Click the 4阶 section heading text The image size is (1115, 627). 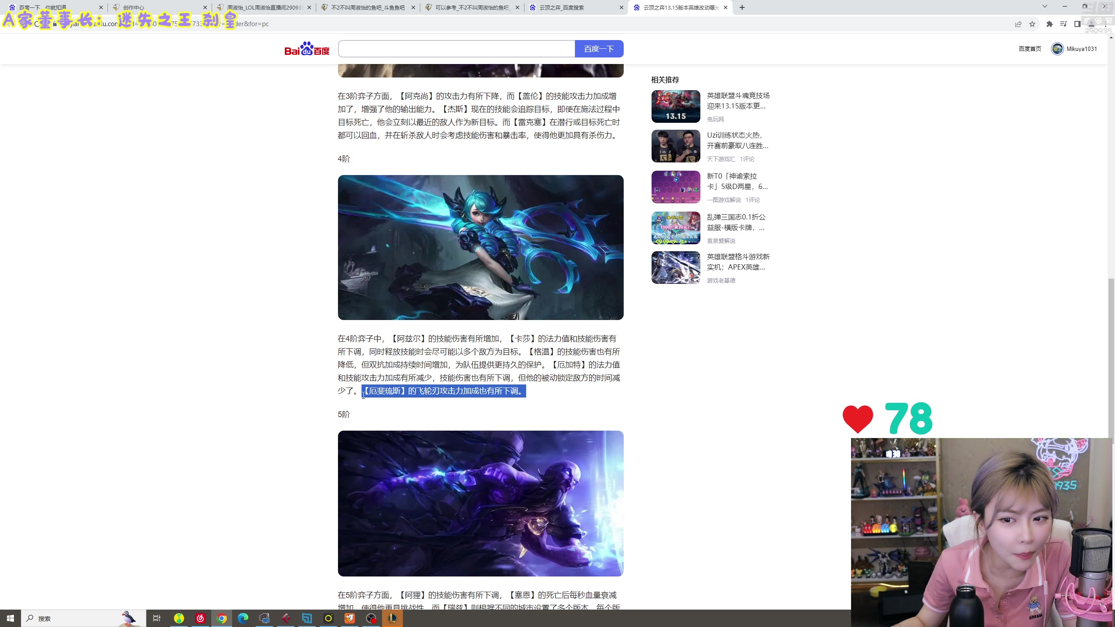(344, 159)
